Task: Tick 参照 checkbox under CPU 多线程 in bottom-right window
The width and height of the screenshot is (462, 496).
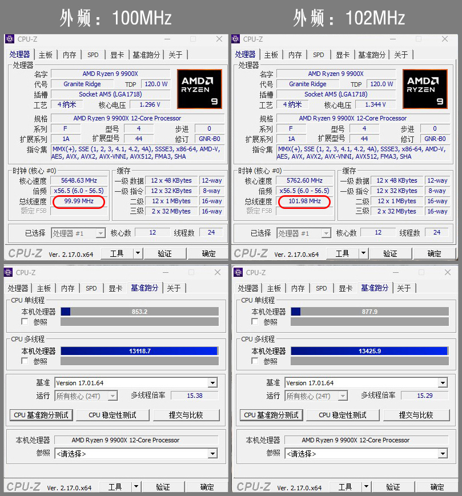Action: tap(255, 361)
